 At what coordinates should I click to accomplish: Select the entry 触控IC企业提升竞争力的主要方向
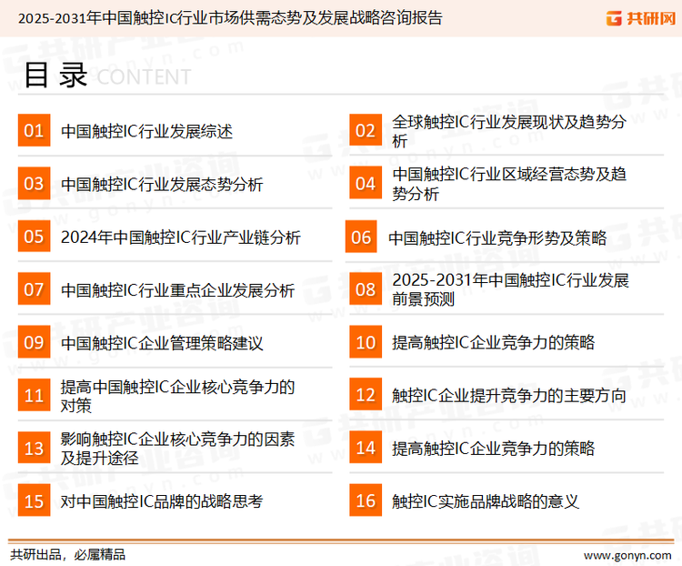click(x=509, y=396)
